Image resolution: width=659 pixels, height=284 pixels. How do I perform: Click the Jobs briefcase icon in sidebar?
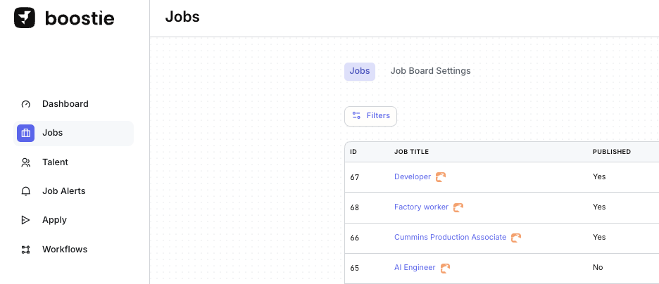coord(26,133)
